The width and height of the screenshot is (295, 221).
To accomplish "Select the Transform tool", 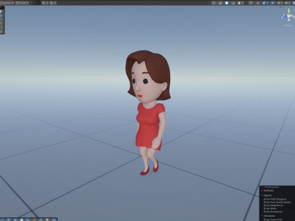I will tap(2, 32).
